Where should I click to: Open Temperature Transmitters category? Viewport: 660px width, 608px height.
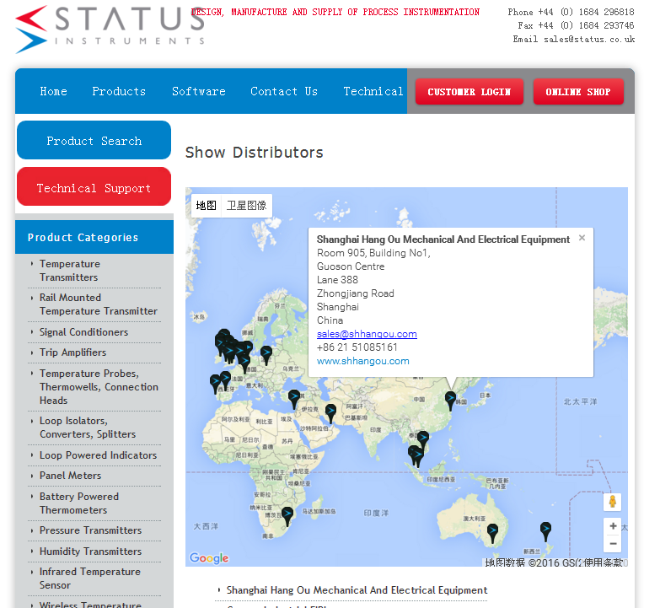(x=69, y=271)
